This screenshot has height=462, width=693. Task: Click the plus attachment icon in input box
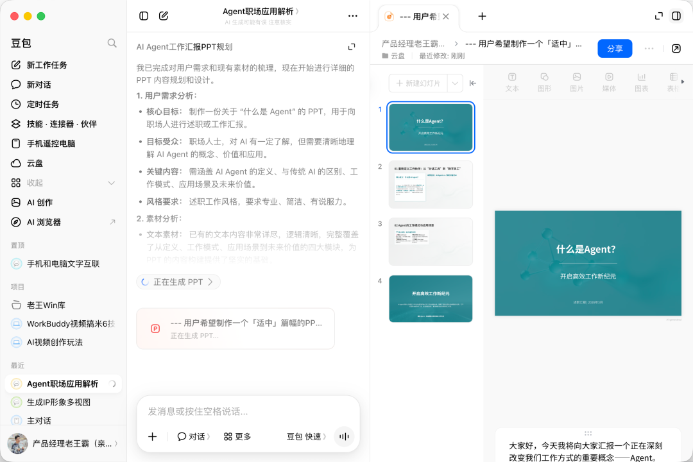coord(153,437)
